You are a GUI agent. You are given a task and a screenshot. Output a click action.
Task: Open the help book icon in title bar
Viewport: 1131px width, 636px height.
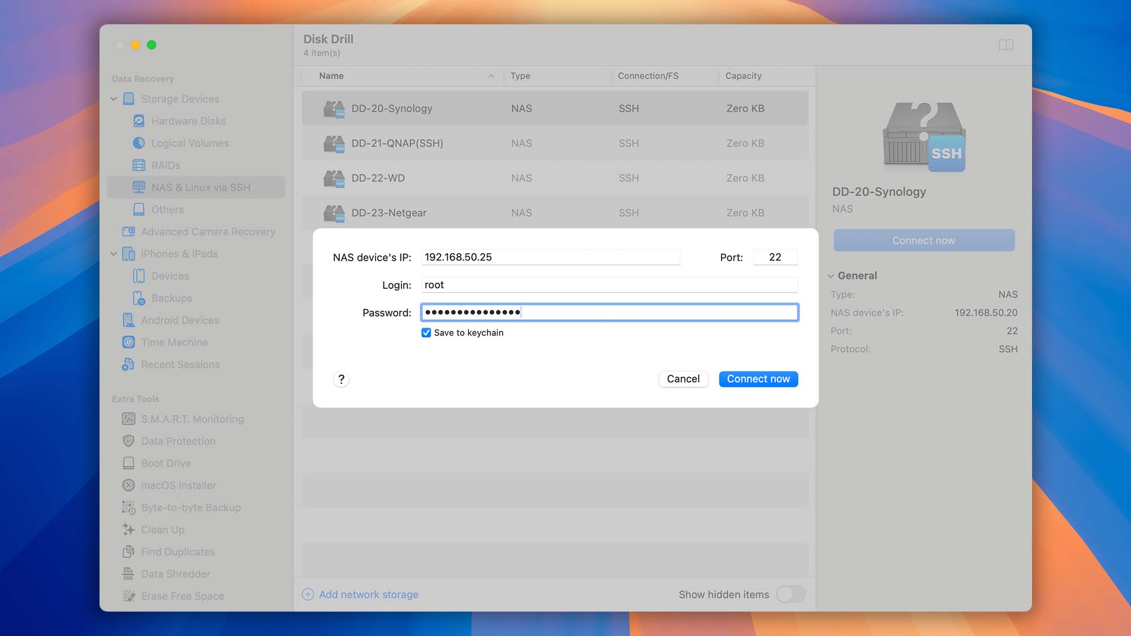(x=1006, y=45)
